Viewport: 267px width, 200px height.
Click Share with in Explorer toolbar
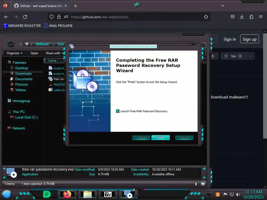point(54,53)
